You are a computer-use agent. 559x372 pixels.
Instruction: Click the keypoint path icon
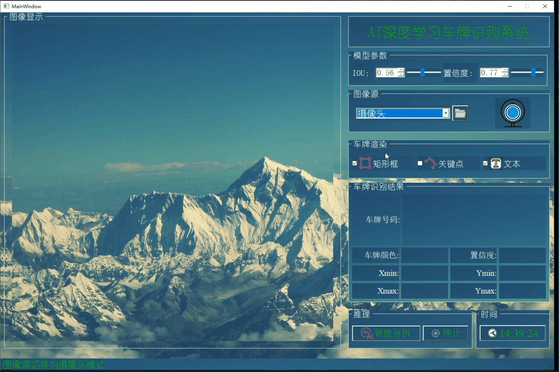(430, 163)
